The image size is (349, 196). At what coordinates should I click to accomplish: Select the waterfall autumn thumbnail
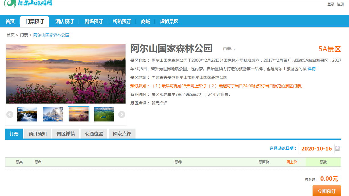tap(27, 114)
